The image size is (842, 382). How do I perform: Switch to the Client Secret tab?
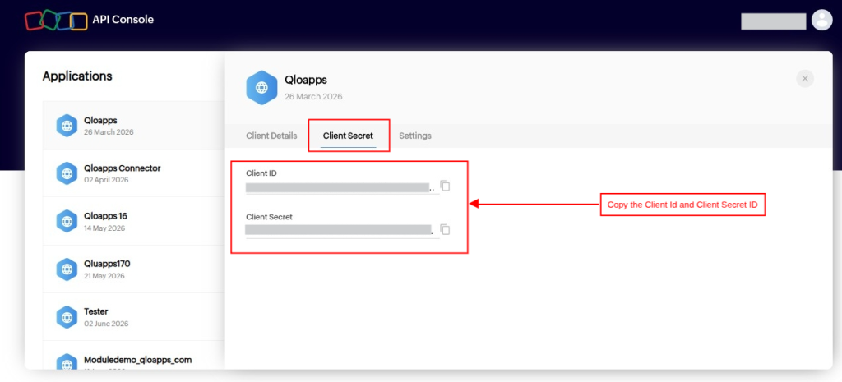pos(348,136)
